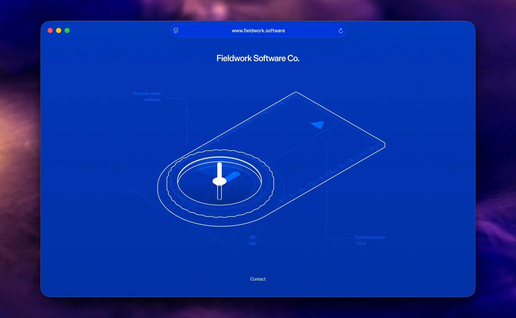Viewport: 516px width, 318px height.
Task: Open the Contact link
Action: pyautogui.click(x=258, y=279)
